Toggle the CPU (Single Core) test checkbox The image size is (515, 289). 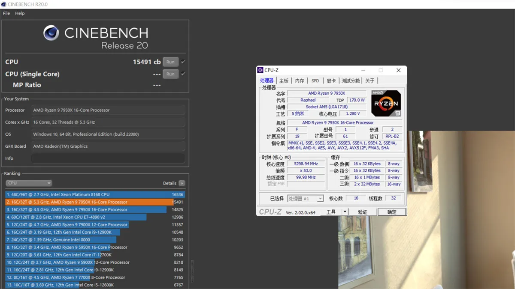[x=183, y=74]
